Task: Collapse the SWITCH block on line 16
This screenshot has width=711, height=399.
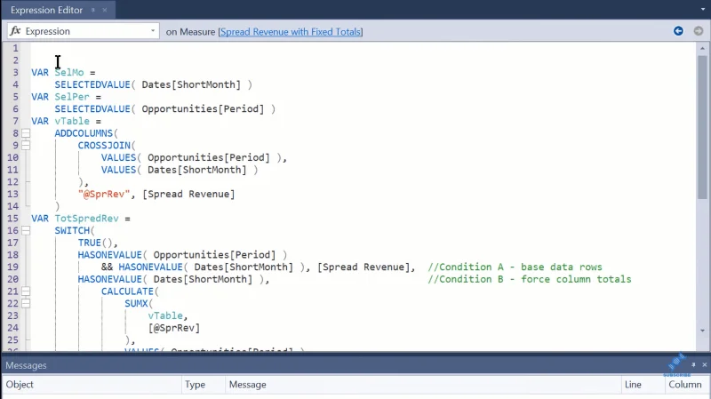Action: (x=26, y=230)
